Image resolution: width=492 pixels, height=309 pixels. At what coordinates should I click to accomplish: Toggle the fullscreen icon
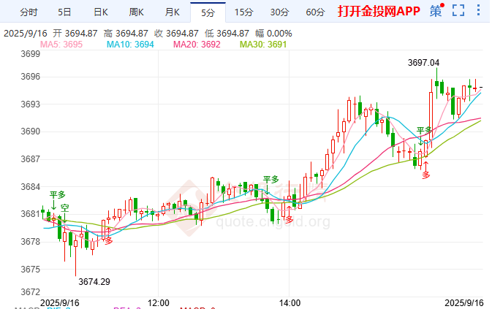(458, 10)
